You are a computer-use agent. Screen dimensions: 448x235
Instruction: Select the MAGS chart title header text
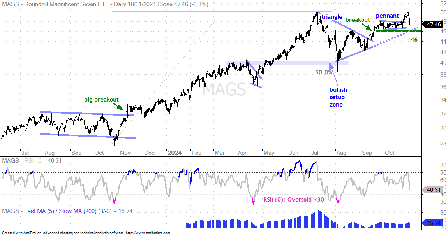point(105,4)
